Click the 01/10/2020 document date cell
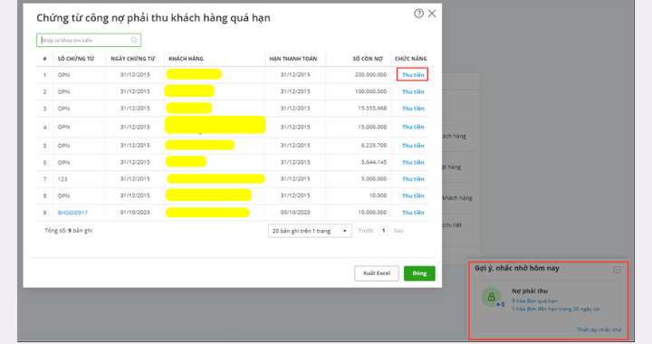Viewport: 652px width, 344px height. coord(135,213)
